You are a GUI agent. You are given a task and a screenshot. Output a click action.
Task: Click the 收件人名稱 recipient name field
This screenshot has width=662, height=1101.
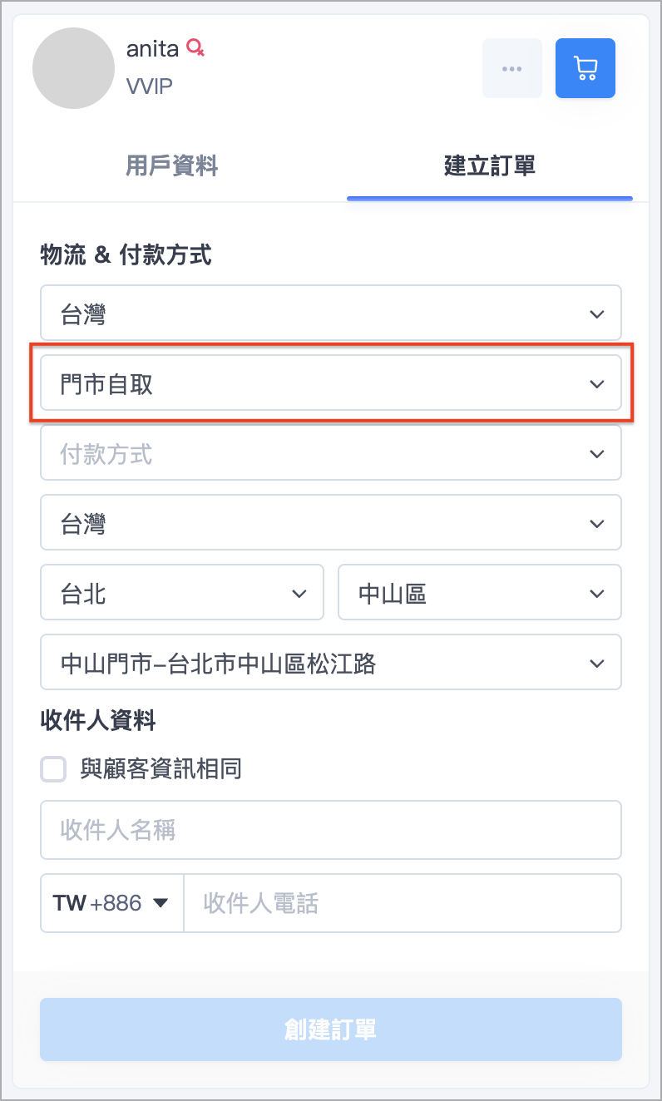(x=331, y=830)
